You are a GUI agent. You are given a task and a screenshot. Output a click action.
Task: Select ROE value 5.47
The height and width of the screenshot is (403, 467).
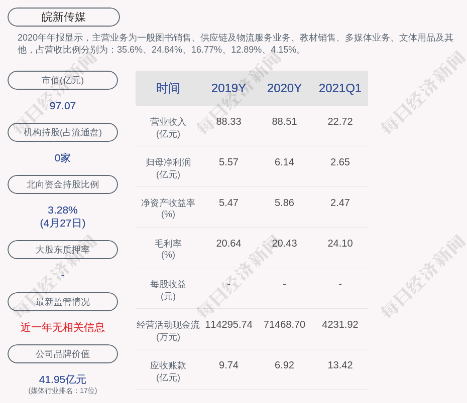coord(228,203)
